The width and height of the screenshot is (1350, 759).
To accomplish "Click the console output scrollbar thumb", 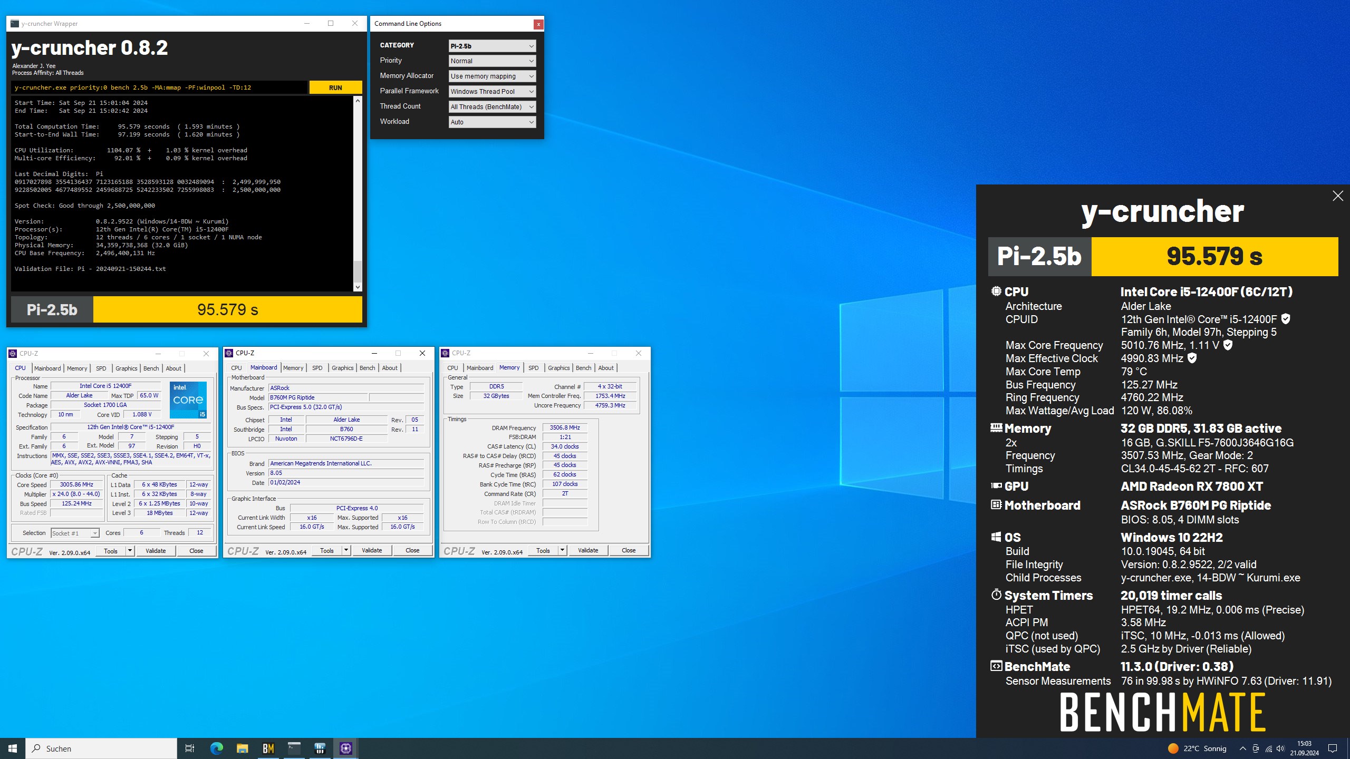I will (x=358, y=271).
